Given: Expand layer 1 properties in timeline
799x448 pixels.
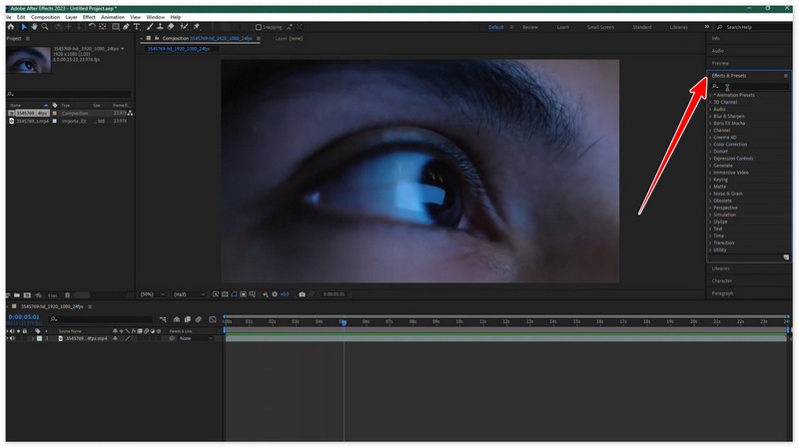Looking at the screenshot, I should tap(33, 338).
